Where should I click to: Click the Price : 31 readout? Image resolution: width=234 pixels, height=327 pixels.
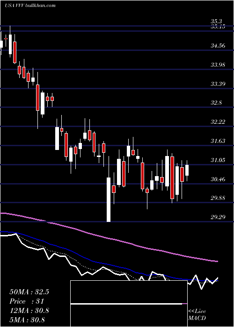27,301
